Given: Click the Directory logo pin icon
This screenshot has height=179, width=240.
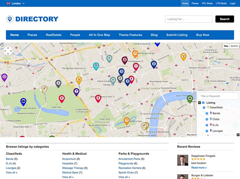Looking at the screenshot, I should pos(10,19).
